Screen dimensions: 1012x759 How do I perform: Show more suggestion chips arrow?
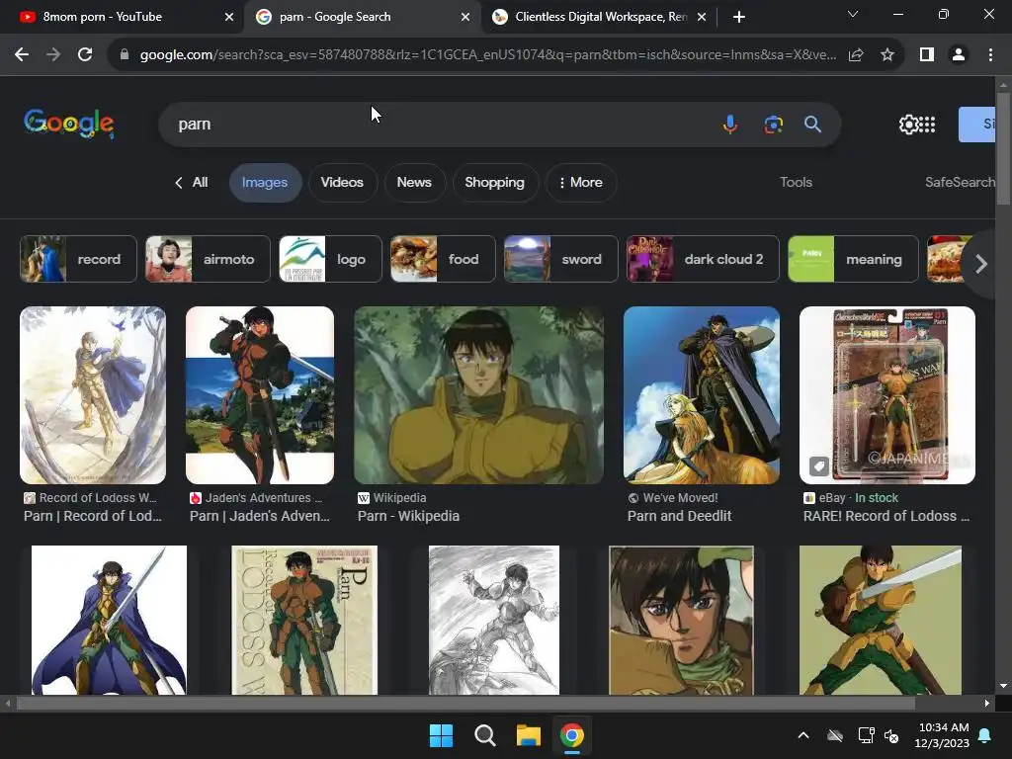pos(981,263)
